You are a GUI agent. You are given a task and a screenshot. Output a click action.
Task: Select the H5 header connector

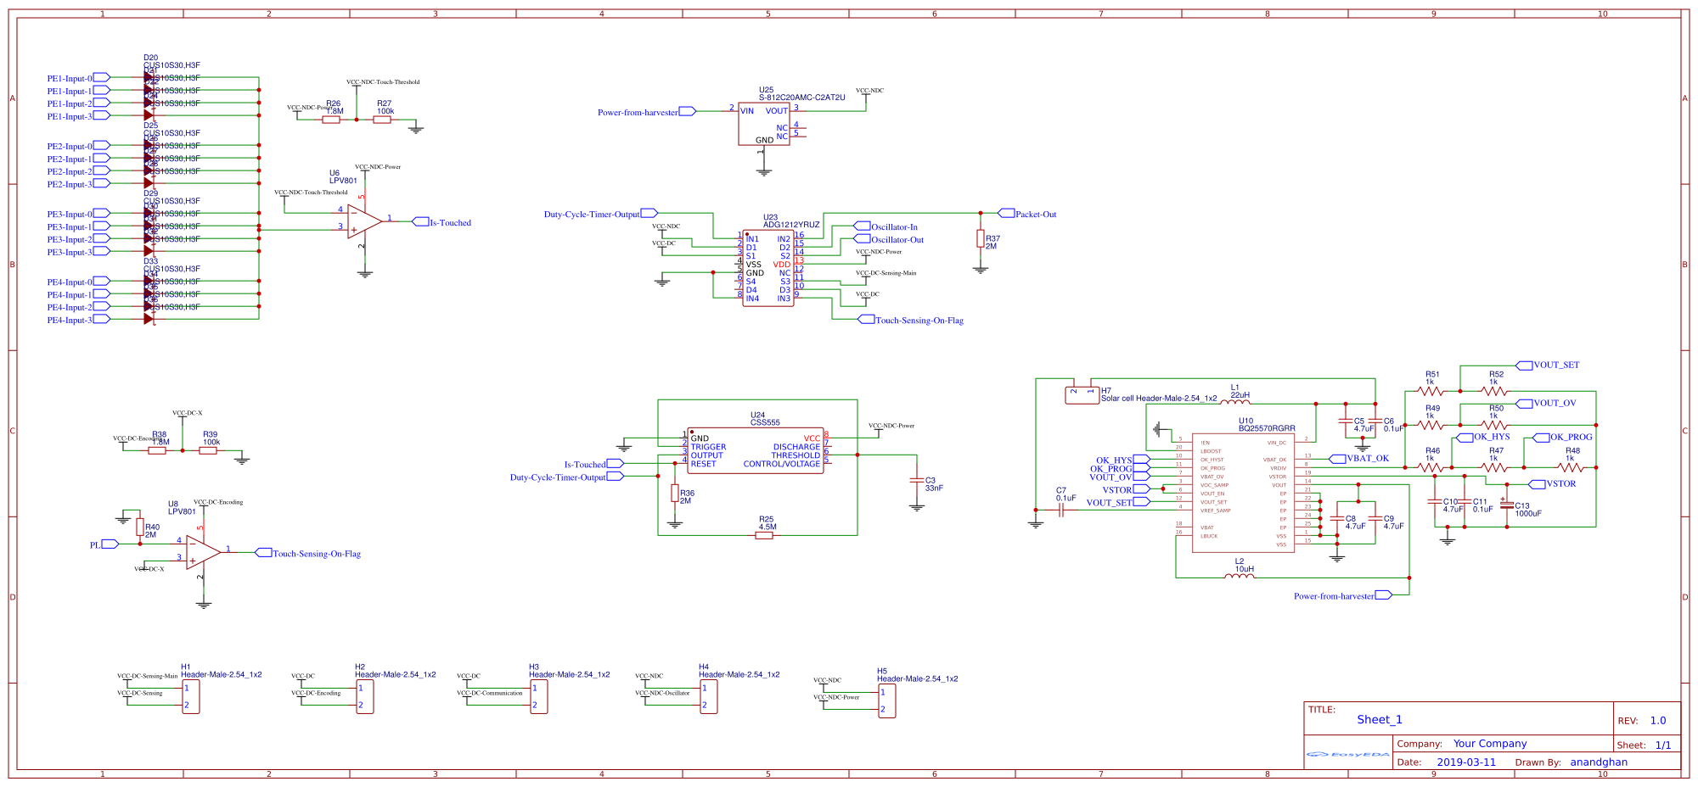tap(886, 700)
